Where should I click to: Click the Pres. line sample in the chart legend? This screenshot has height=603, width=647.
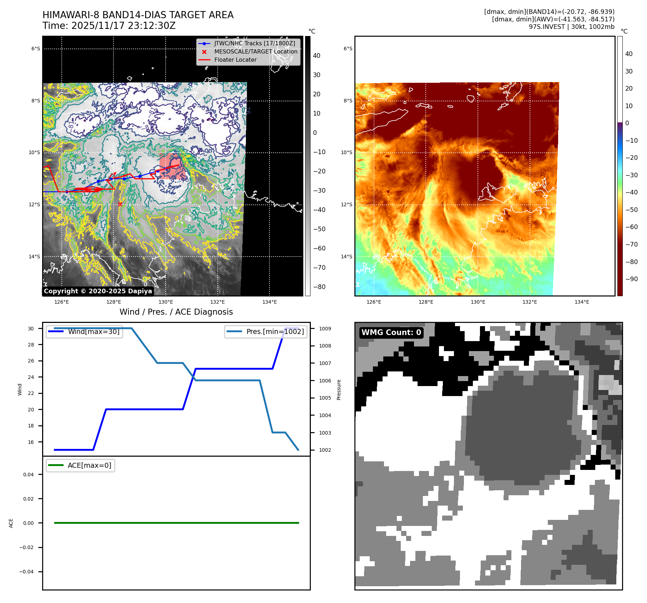(234, 331)
